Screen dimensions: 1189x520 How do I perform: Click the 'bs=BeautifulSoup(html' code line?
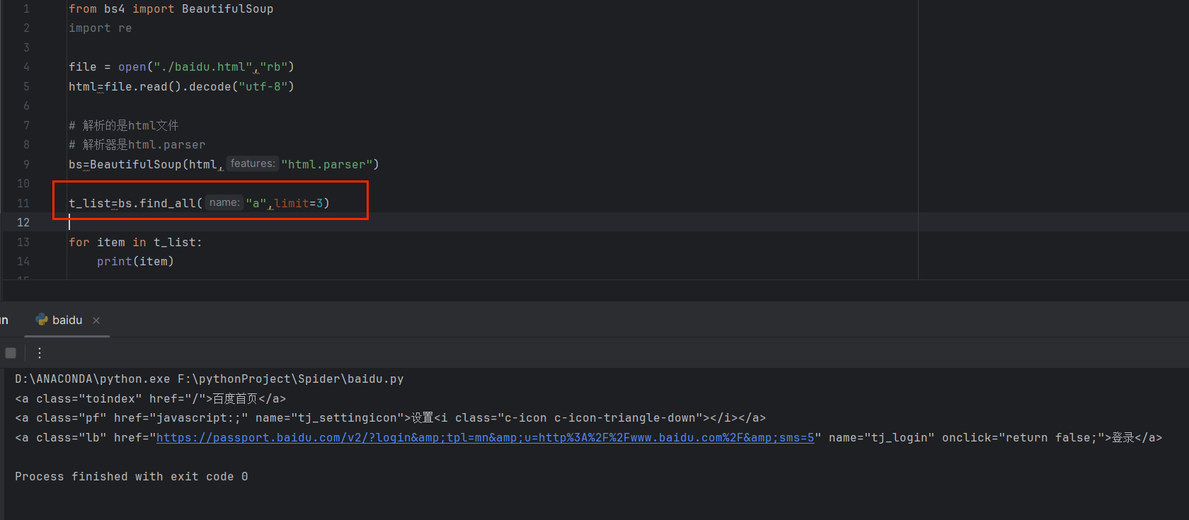(224, 164)
